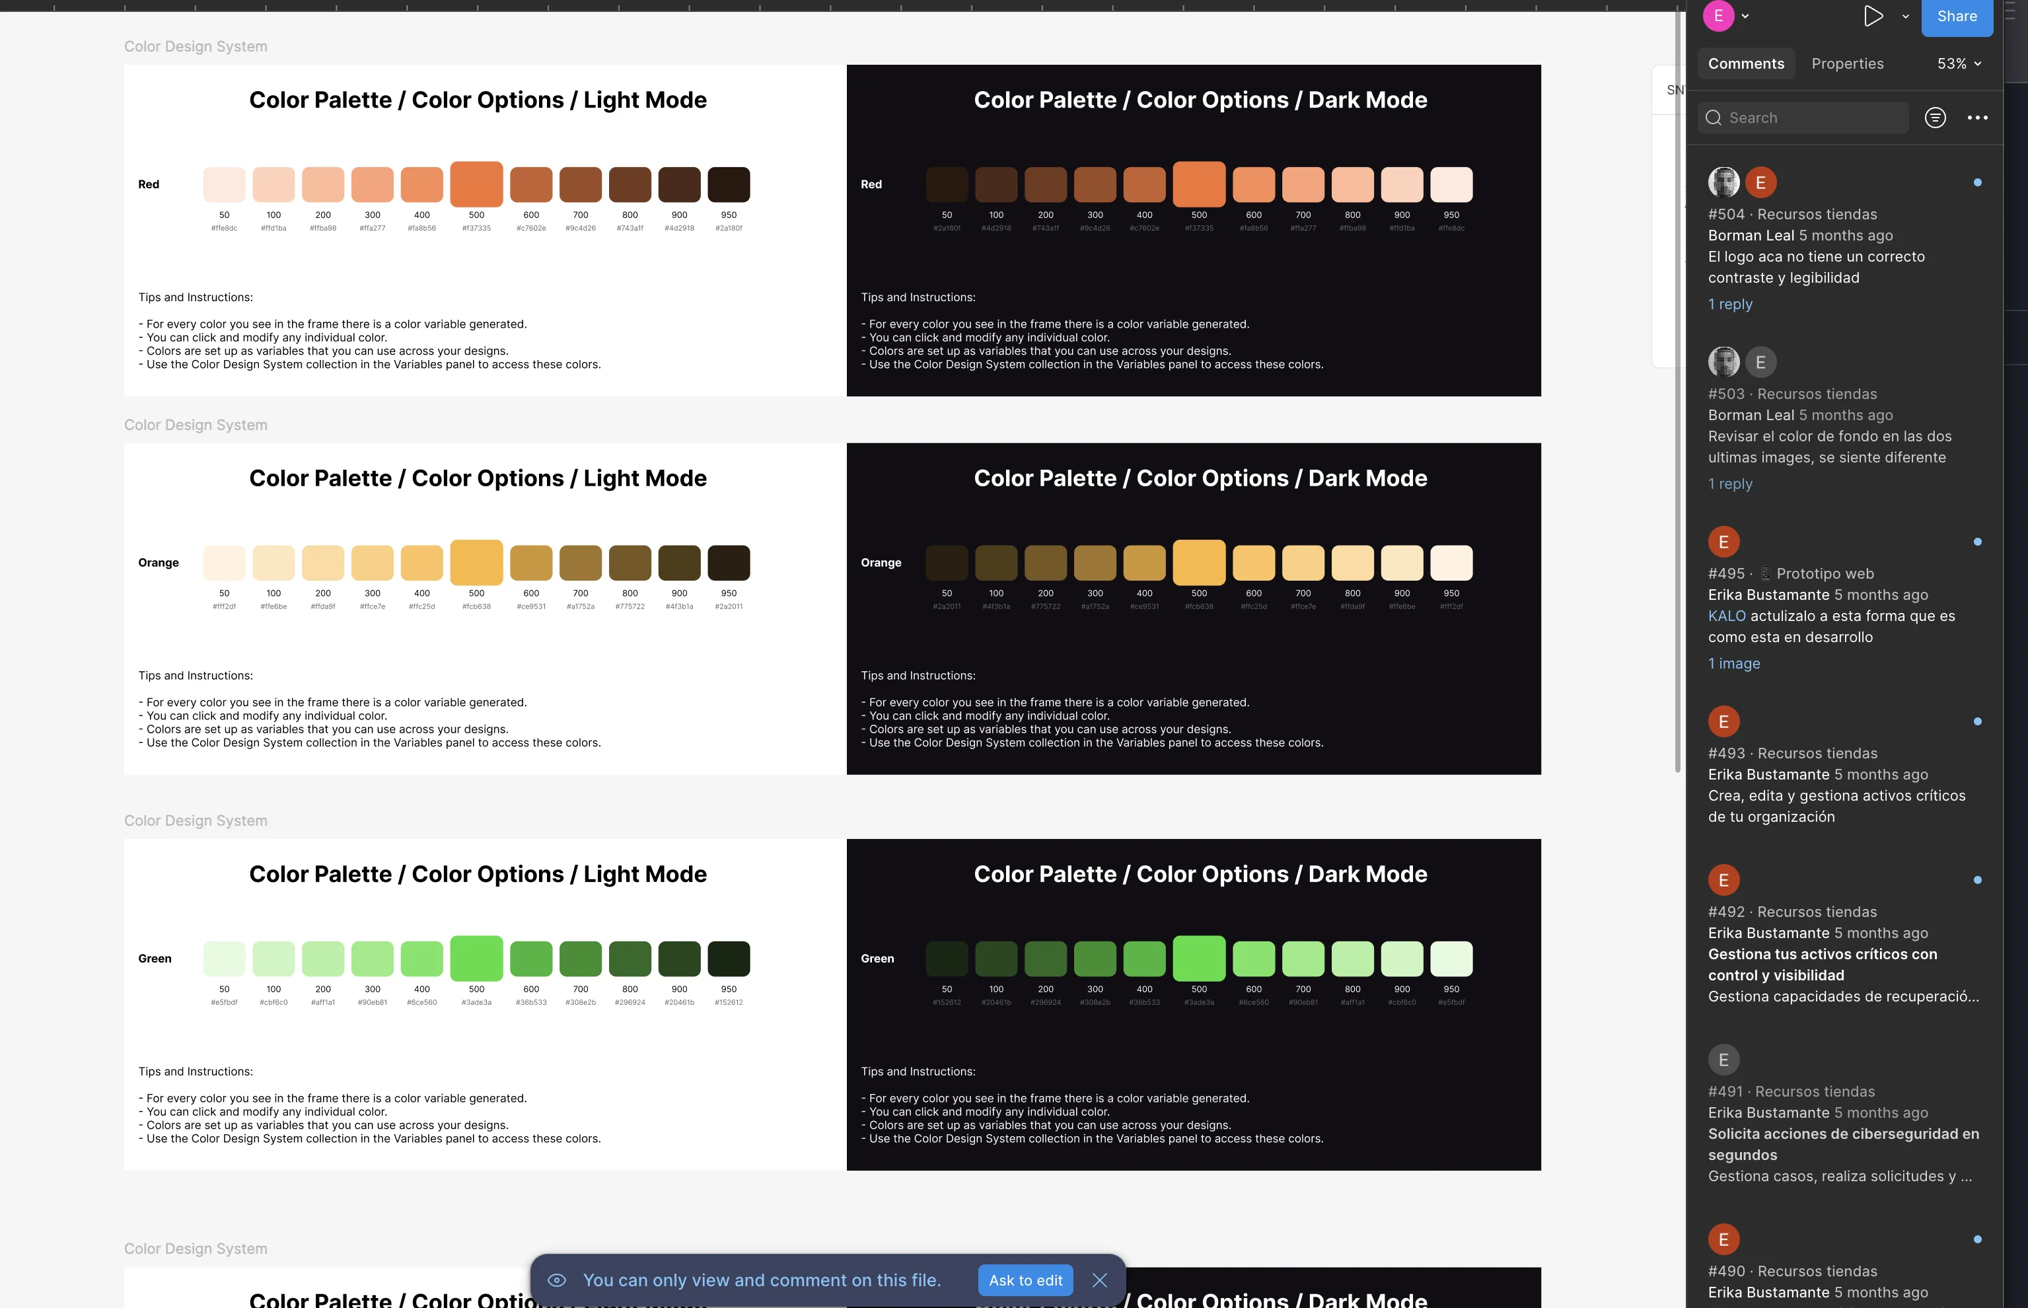Click E avatar on comment #492
Image resolution: width=2028 pixels, height=1308 pixels.
click(1724, 880)
